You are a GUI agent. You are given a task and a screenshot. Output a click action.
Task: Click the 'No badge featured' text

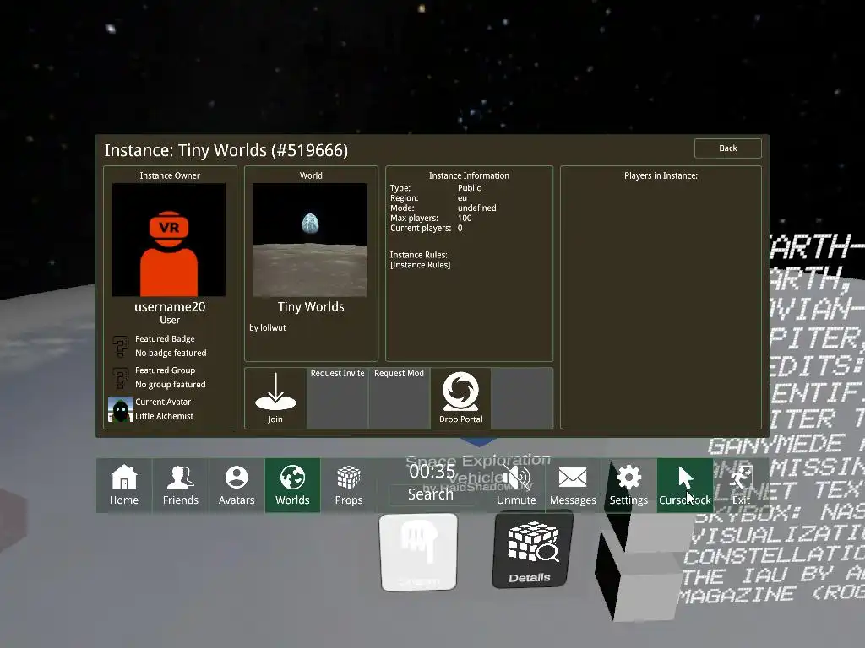[x=171, y=353]
